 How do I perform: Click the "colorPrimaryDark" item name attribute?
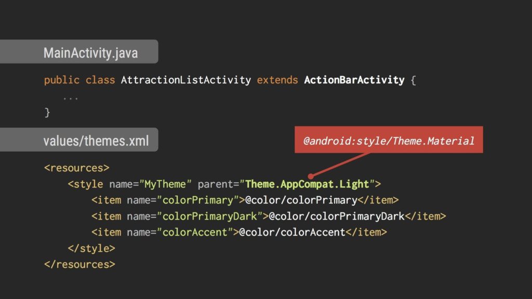coord(210,216)
